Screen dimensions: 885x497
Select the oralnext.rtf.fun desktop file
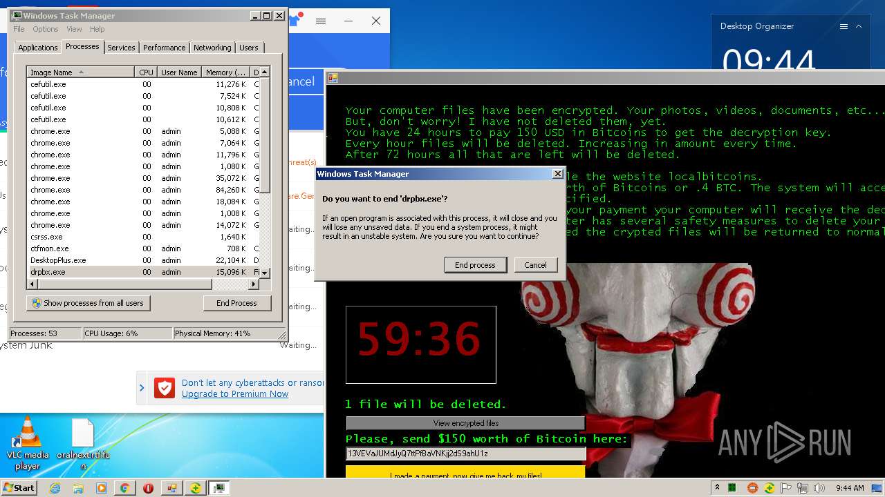(83, 444)
